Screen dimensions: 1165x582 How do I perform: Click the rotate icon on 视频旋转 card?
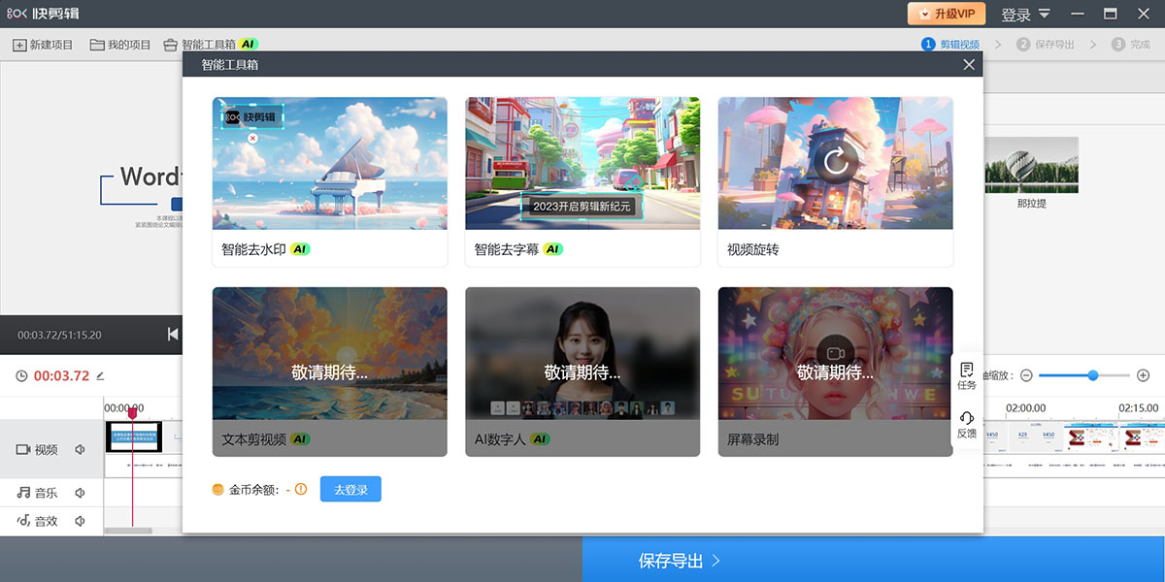(835, 161)
